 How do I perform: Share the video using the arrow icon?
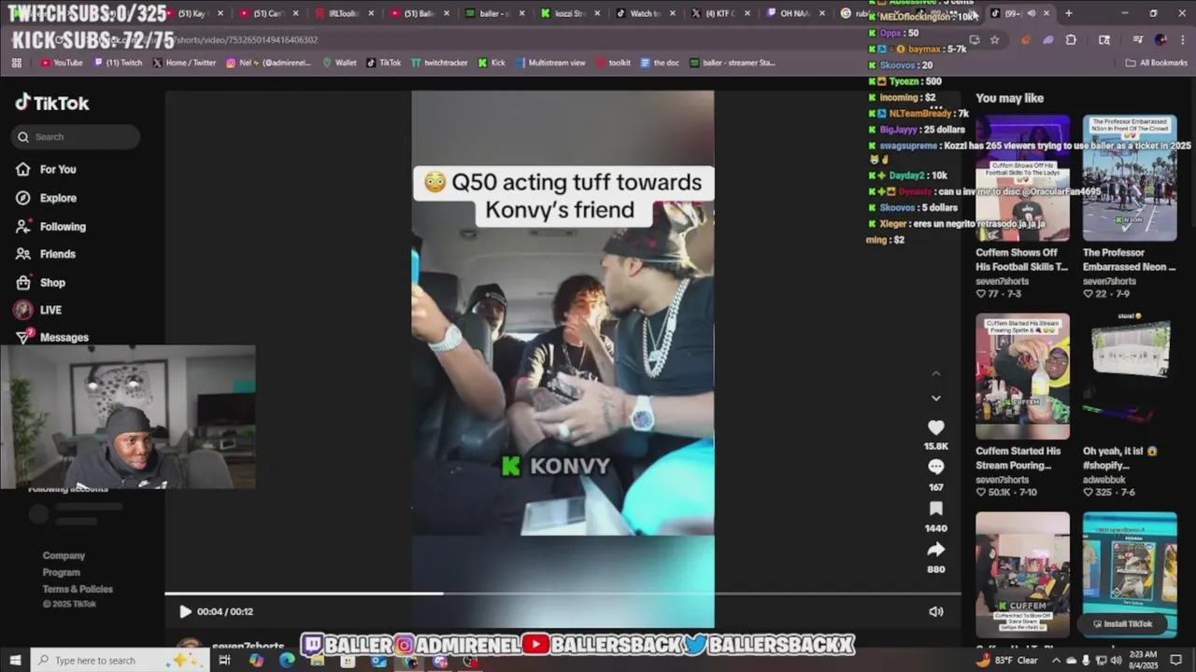point(935,550)
